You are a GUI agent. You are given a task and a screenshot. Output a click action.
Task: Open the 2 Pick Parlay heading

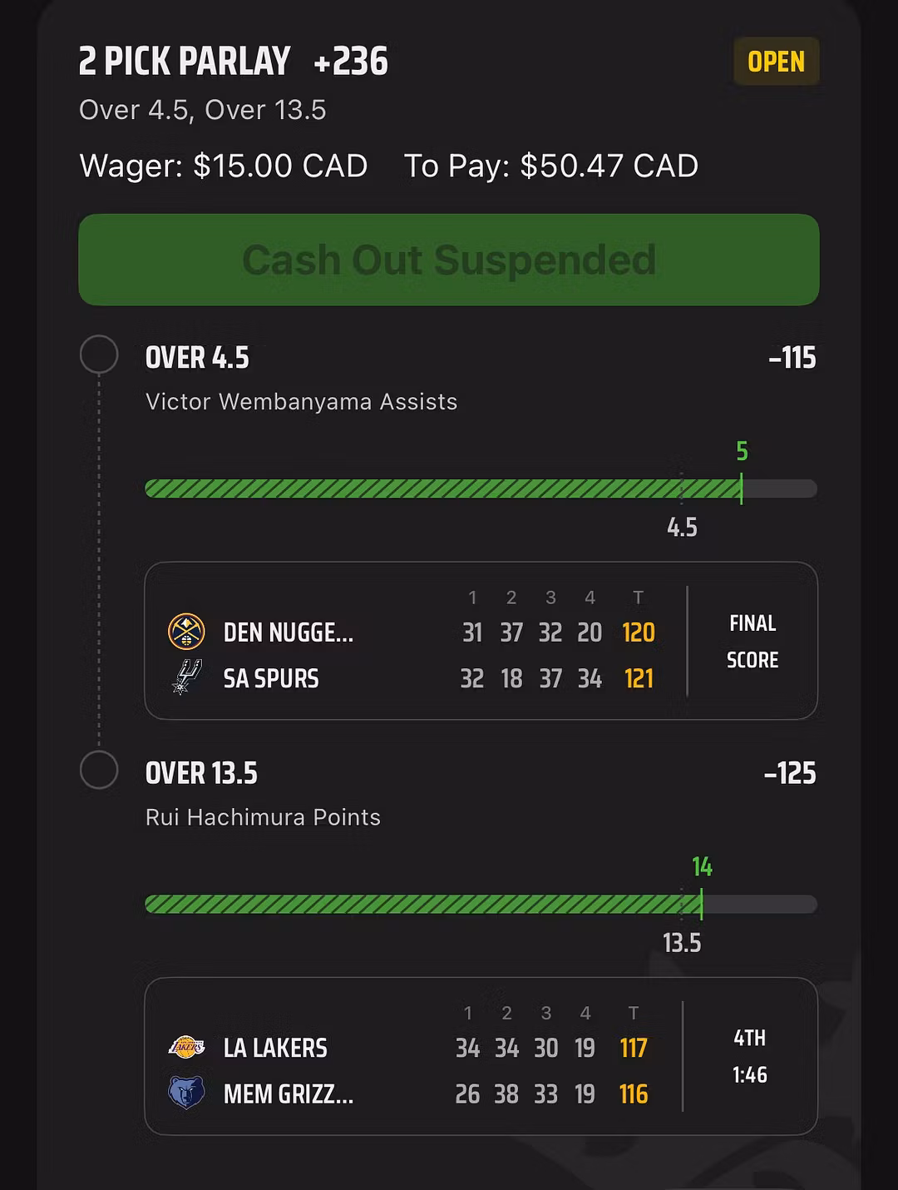click(x=185, y=62)
